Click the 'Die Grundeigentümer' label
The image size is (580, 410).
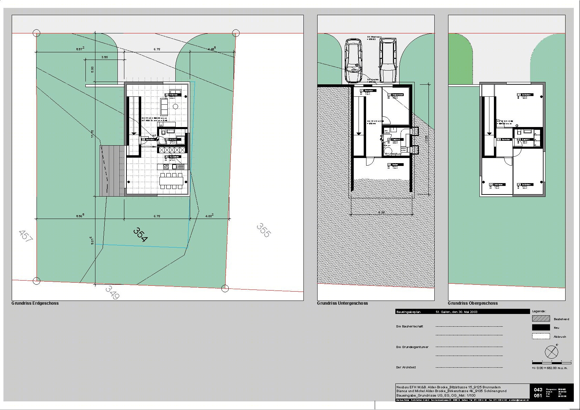click(412, 347)
